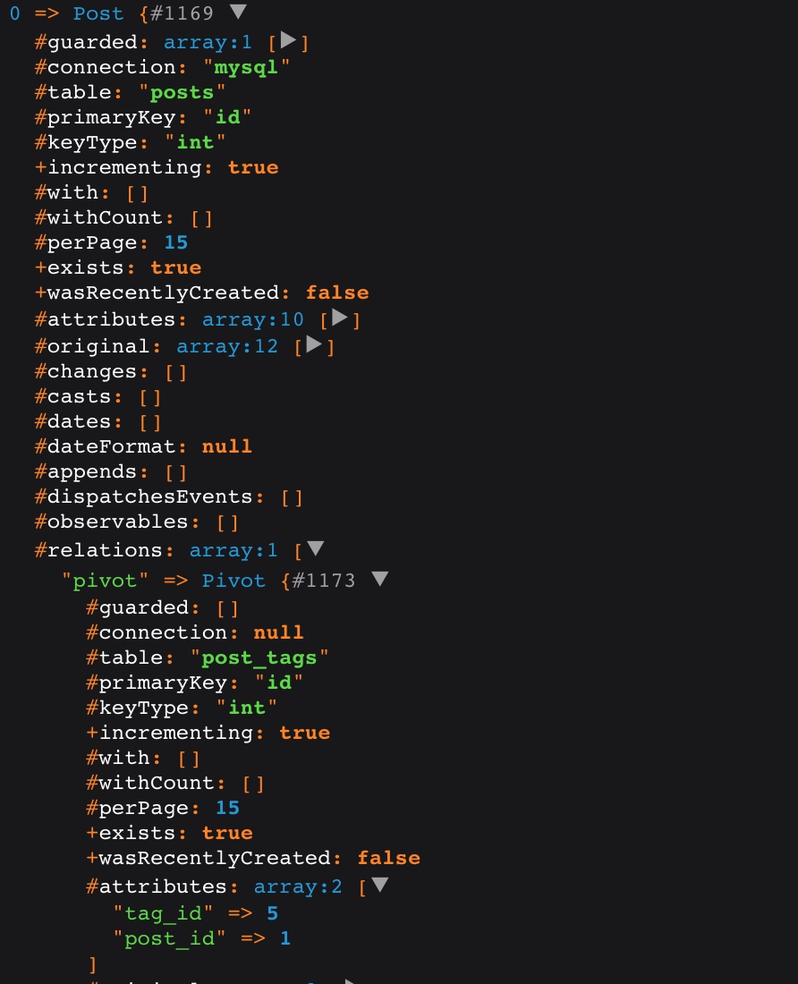Click the "tag_id" attribute key
Image resolution: width=798 pixels, height=984 pixels.
click(163, 913)
